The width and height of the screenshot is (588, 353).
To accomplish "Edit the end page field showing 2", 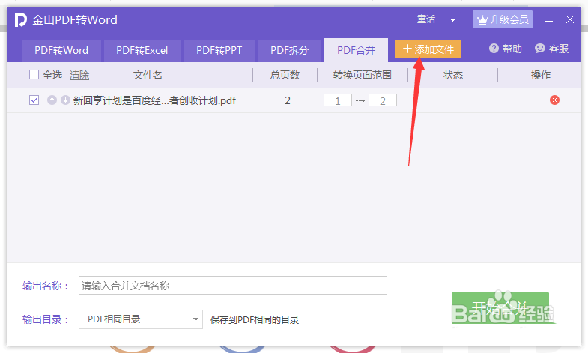I will click(x=383, y=100).
